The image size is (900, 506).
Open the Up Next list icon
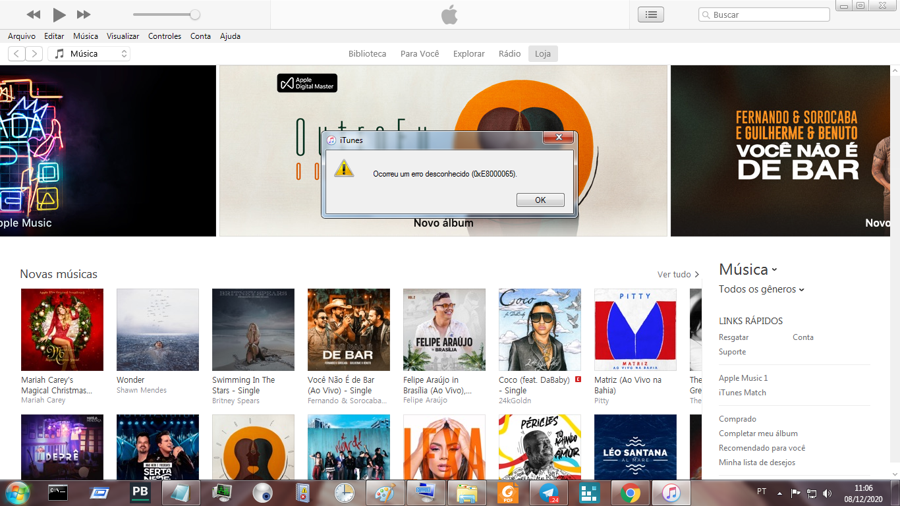pyautogui.click(x=651, y=14)
